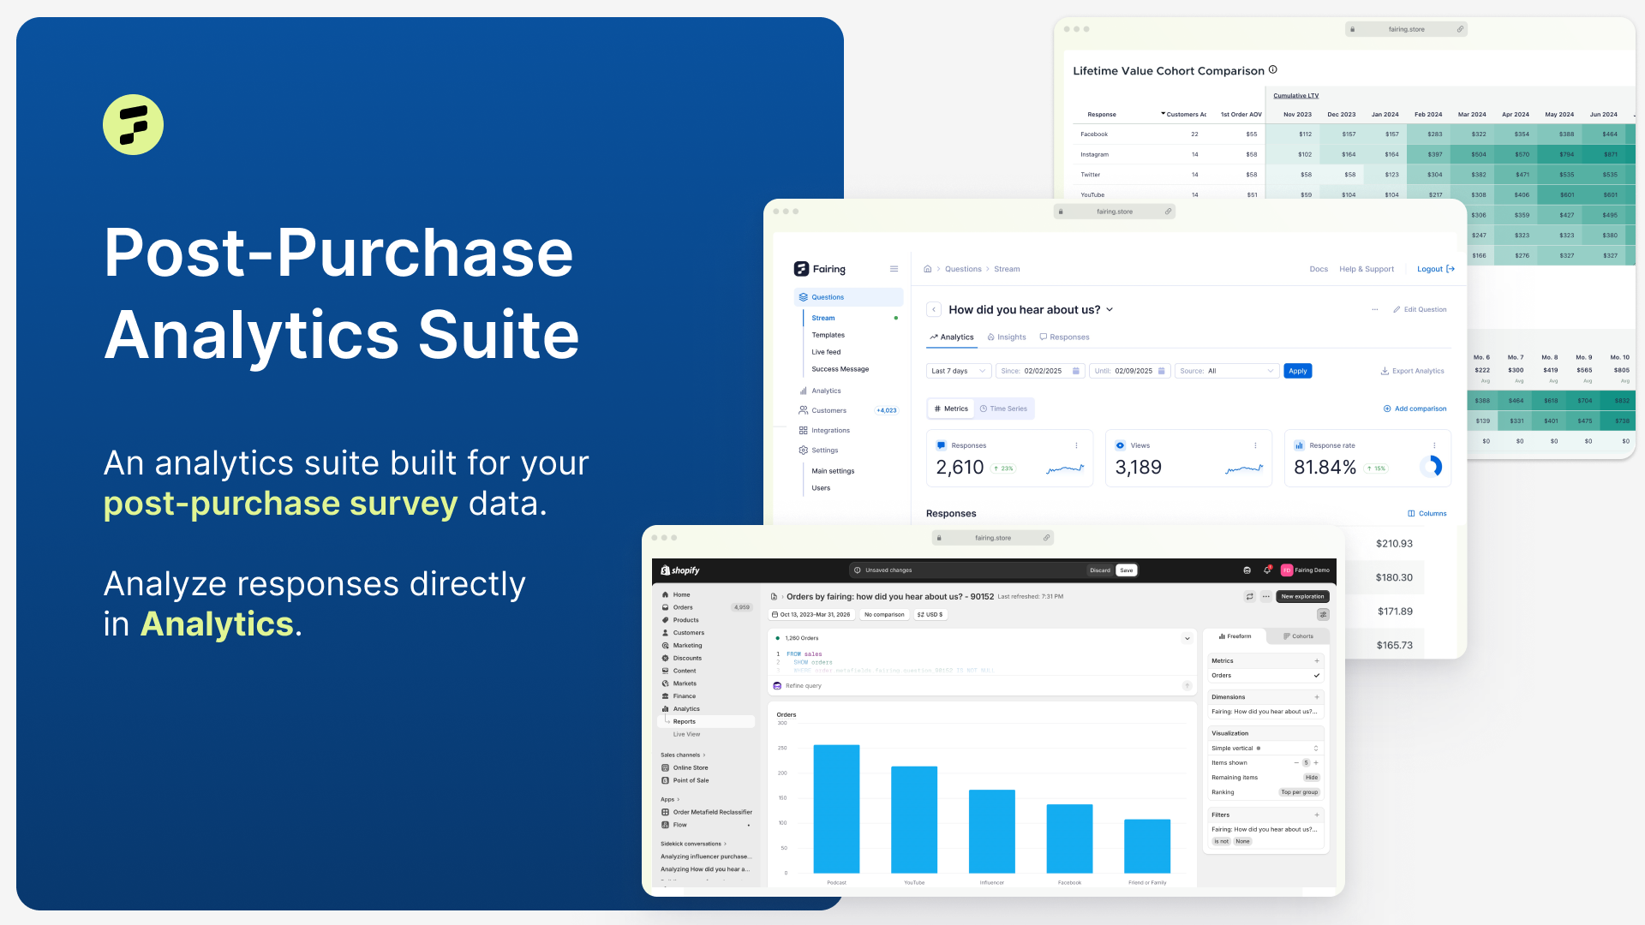
Task: Toggle the Orders metric checkmark
Action: (1317, 675)
